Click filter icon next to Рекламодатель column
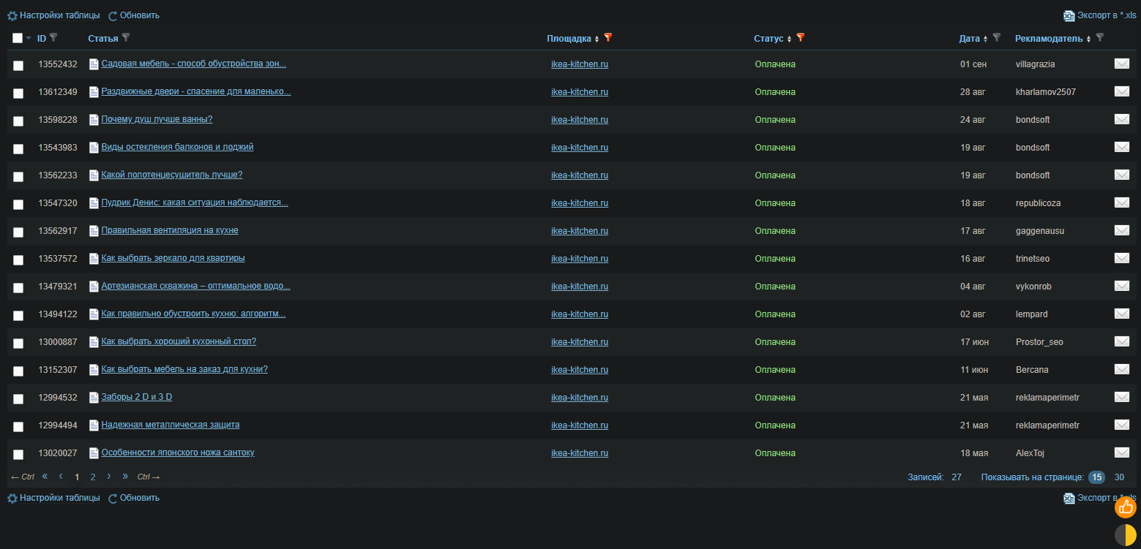This screenshot has width=1141, height=549. [1099, 37]
